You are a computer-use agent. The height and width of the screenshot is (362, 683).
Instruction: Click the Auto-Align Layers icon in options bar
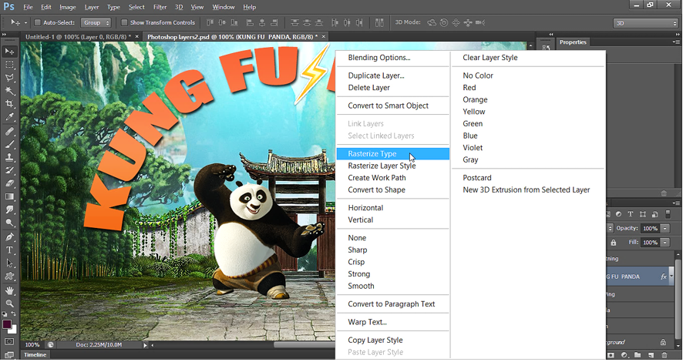coord(379,22)
